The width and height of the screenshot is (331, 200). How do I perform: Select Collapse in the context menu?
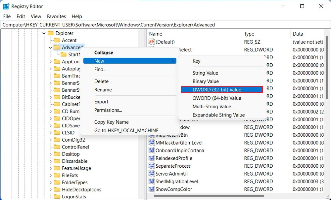[x=130, y=52]
